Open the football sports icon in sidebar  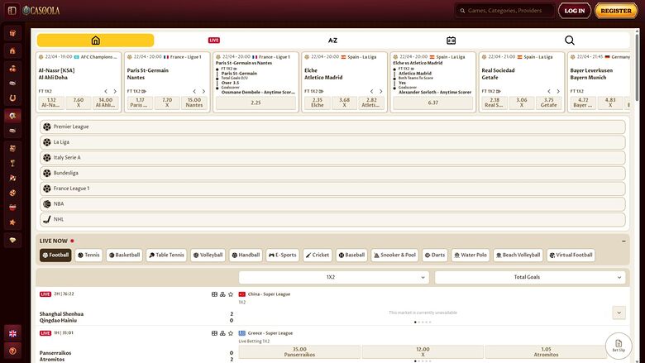pos(12,116)
